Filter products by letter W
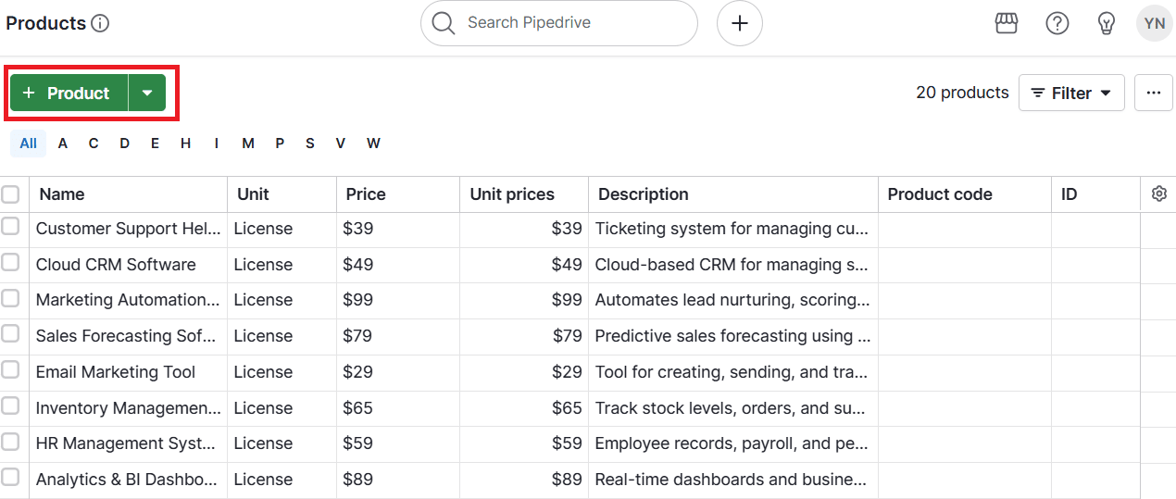Image resolution: width=1176 pixels, height=499 pixels. [x=373, y=143]
